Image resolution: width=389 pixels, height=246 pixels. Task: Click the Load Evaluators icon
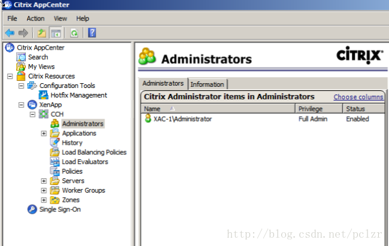[x=55, y=162]
